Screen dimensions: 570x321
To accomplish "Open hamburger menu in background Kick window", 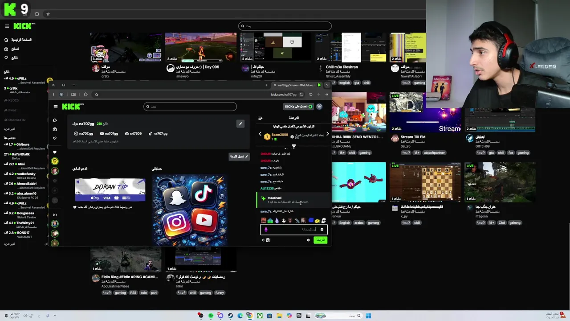I will (x=7, y=26).
